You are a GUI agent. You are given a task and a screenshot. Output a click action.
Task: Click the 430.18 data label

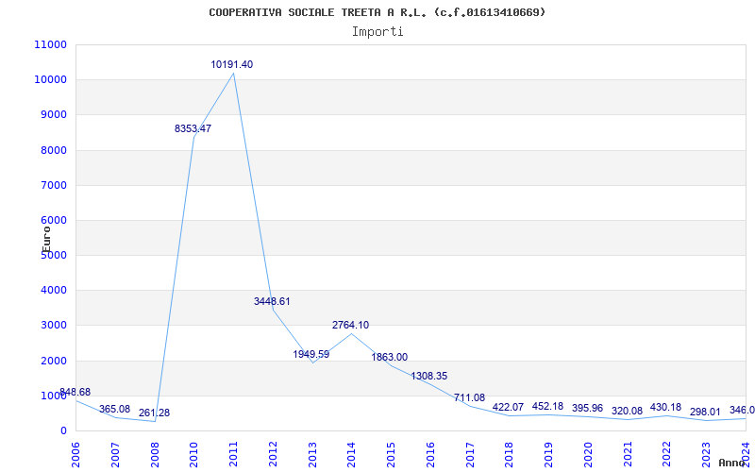(x=666, y=408)
